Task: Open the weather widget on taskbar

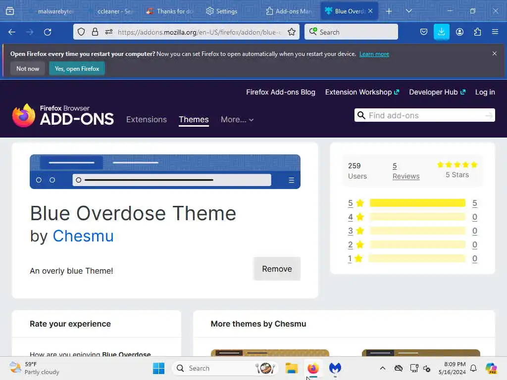Action: 34,368
